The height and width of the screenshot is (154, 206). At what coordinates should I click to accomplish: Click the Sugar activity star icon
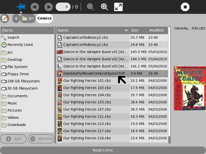21,7
